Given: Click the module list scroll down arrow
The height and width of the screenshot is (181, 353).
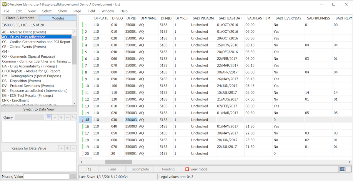Looking at the screenshot, I should coord(74,103).
